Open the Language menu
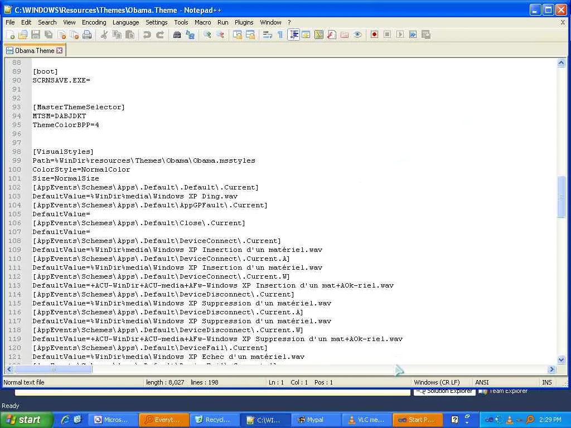Screen dimensions: 571x428 (x=125, y=22)
